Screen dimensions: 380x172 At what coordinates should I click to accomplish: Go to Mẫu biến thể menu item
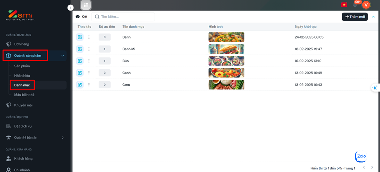coord(25,95)
